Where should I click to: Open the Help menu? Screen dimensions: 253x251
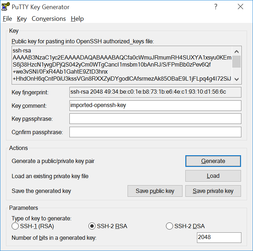tap(77, 19)
